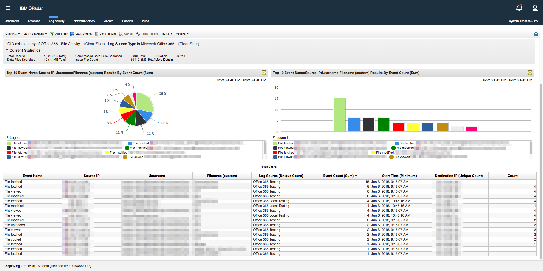This screenshot has height=271, width=543.
Task: Clear the QID Office 365 File Activity filter
Action: [x=94, y=44]
